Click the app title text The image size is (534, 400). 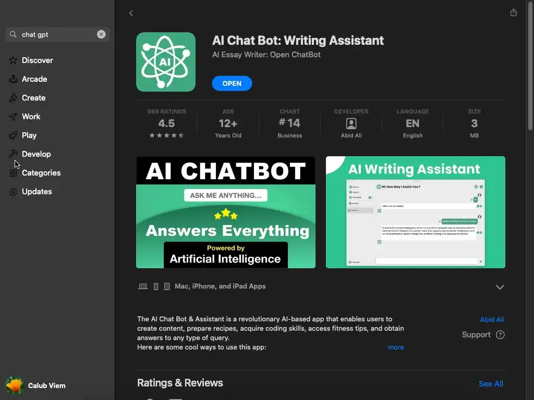coord(298,41)
